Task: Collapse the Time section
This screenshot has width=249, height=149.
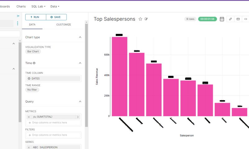Action: [x=80, y=63]
